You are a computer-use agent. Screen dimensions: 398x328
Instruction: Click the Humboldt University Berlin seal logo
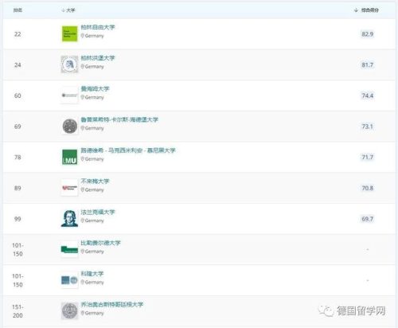point(69,64)
